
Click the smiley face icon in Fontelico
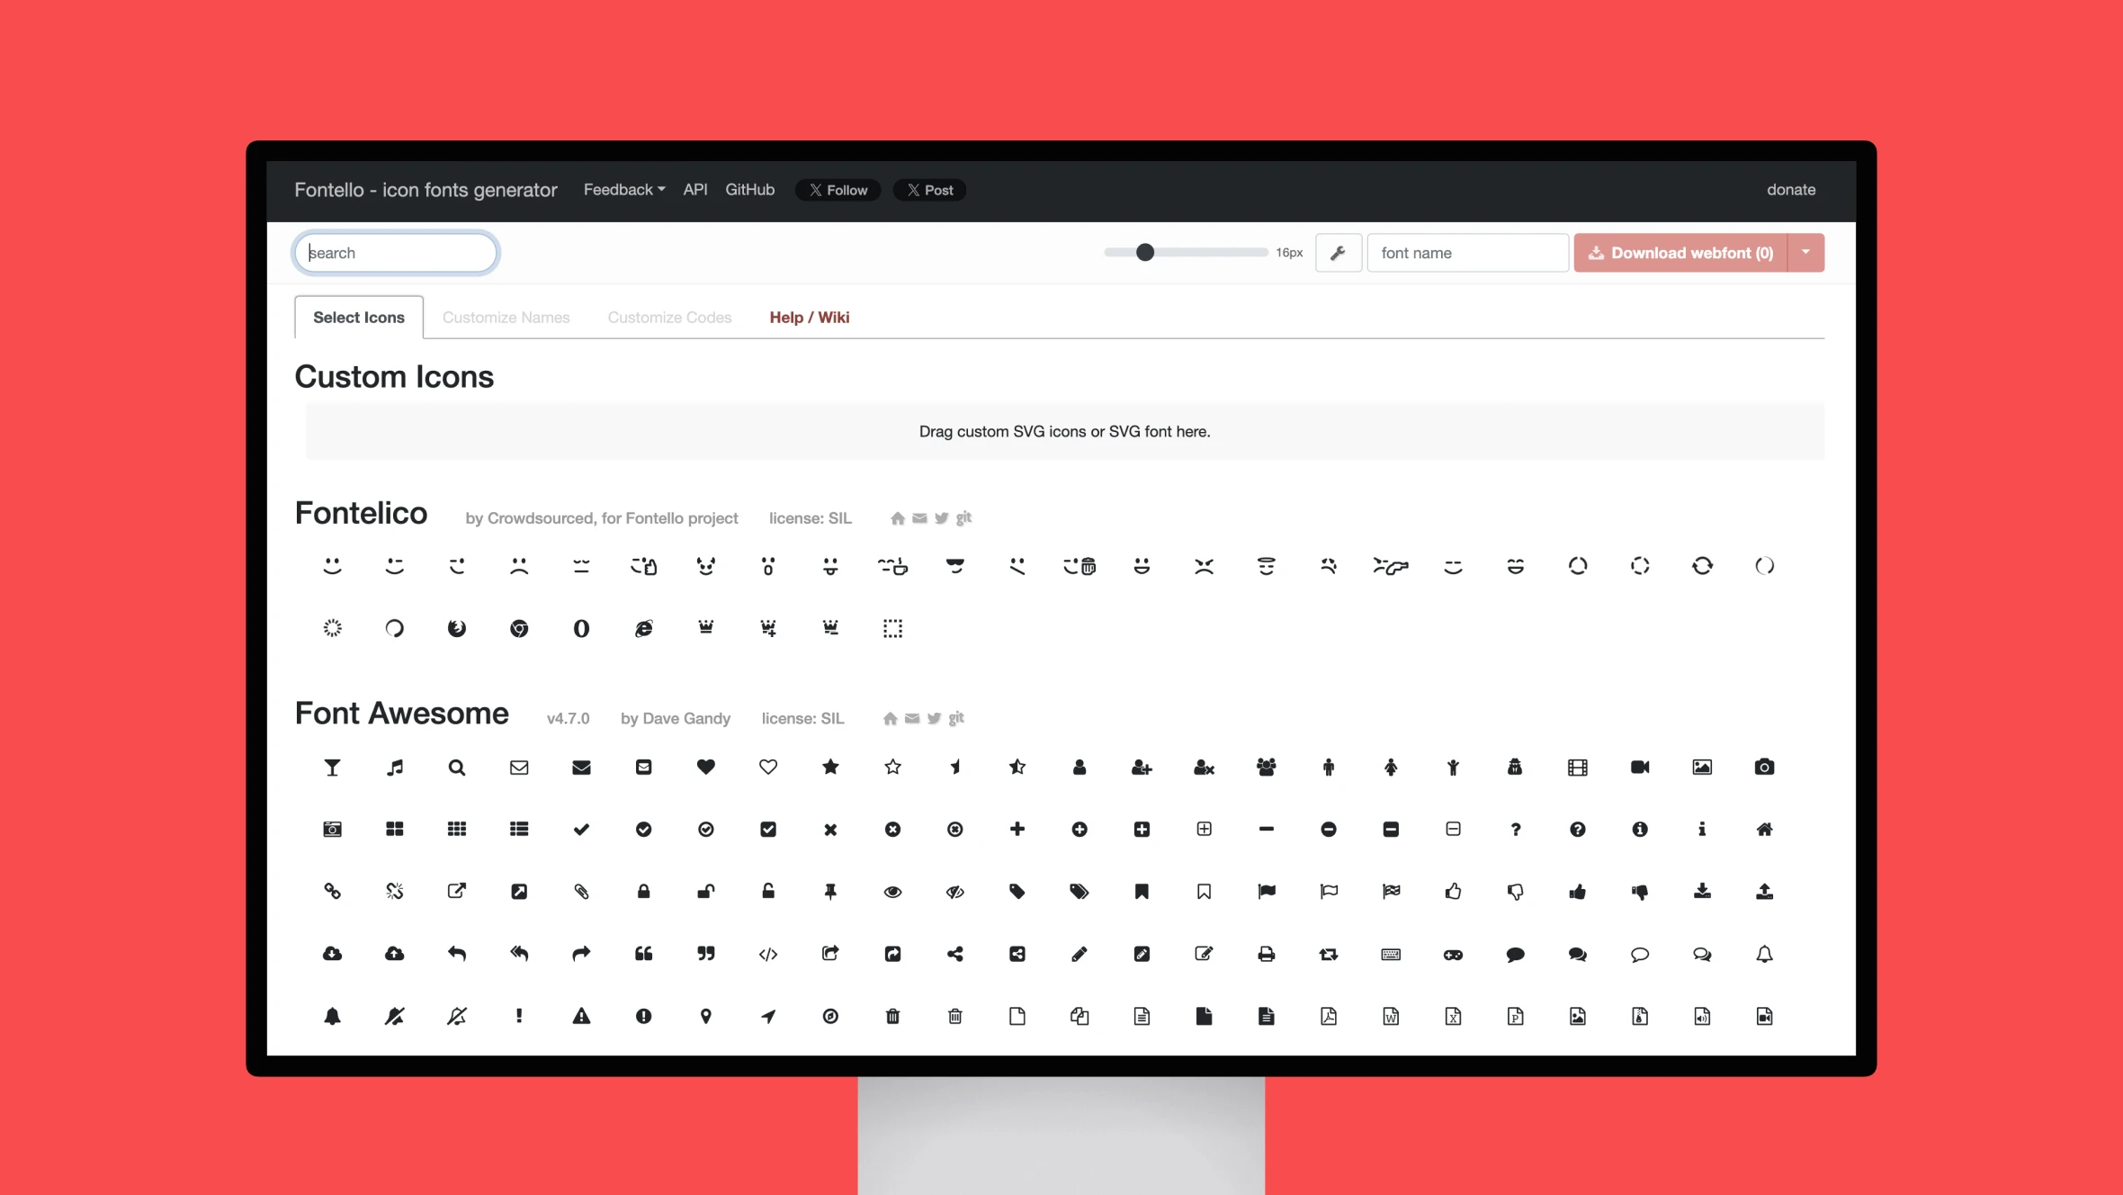[x=333, y=566]
